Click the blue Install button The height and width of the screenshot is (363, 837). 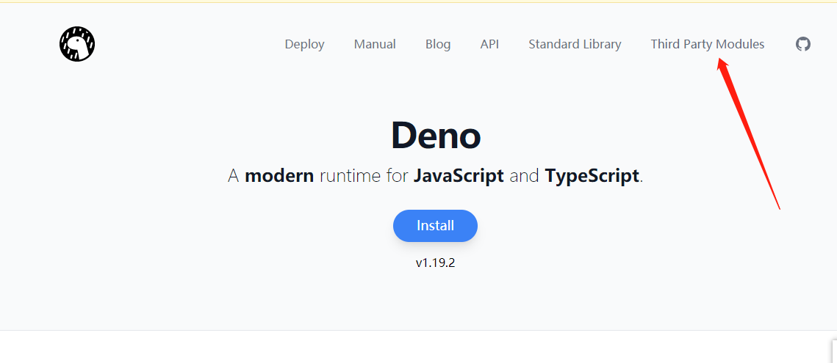click(x=435, y=225)
